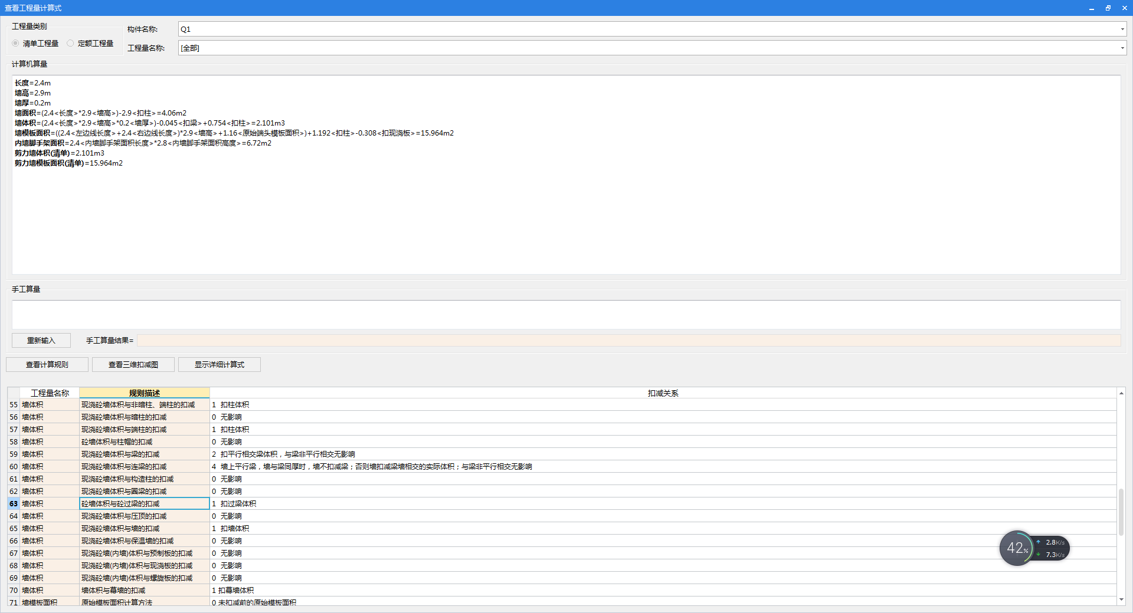This screenshot has height=613, width=1133.
Task: Select row 64 现浇砼墙体积与压顶的扣减
Action: pyautogui.click(x=562, y=516)
